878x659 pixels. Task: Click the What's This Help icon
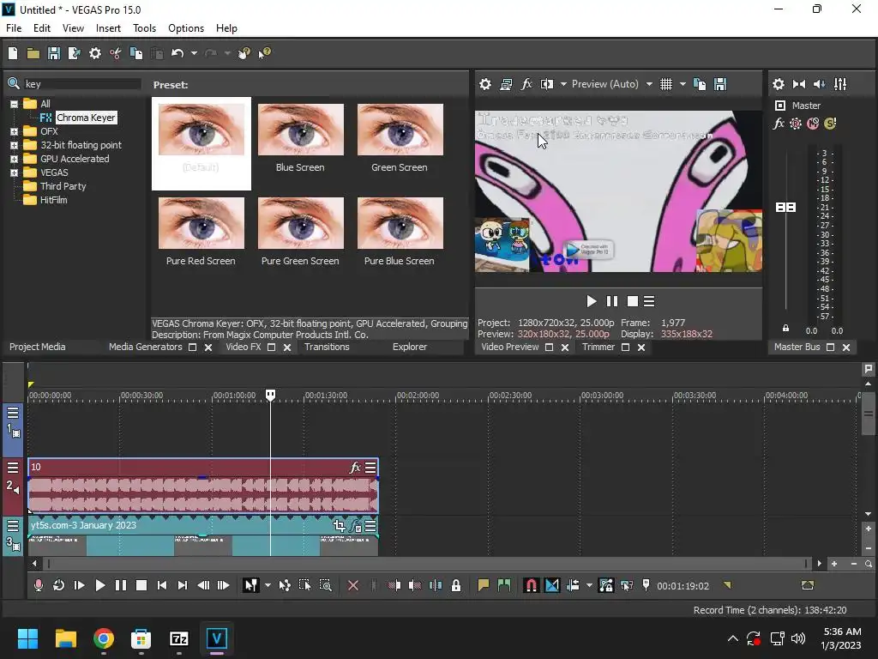[x=264, y=53]
